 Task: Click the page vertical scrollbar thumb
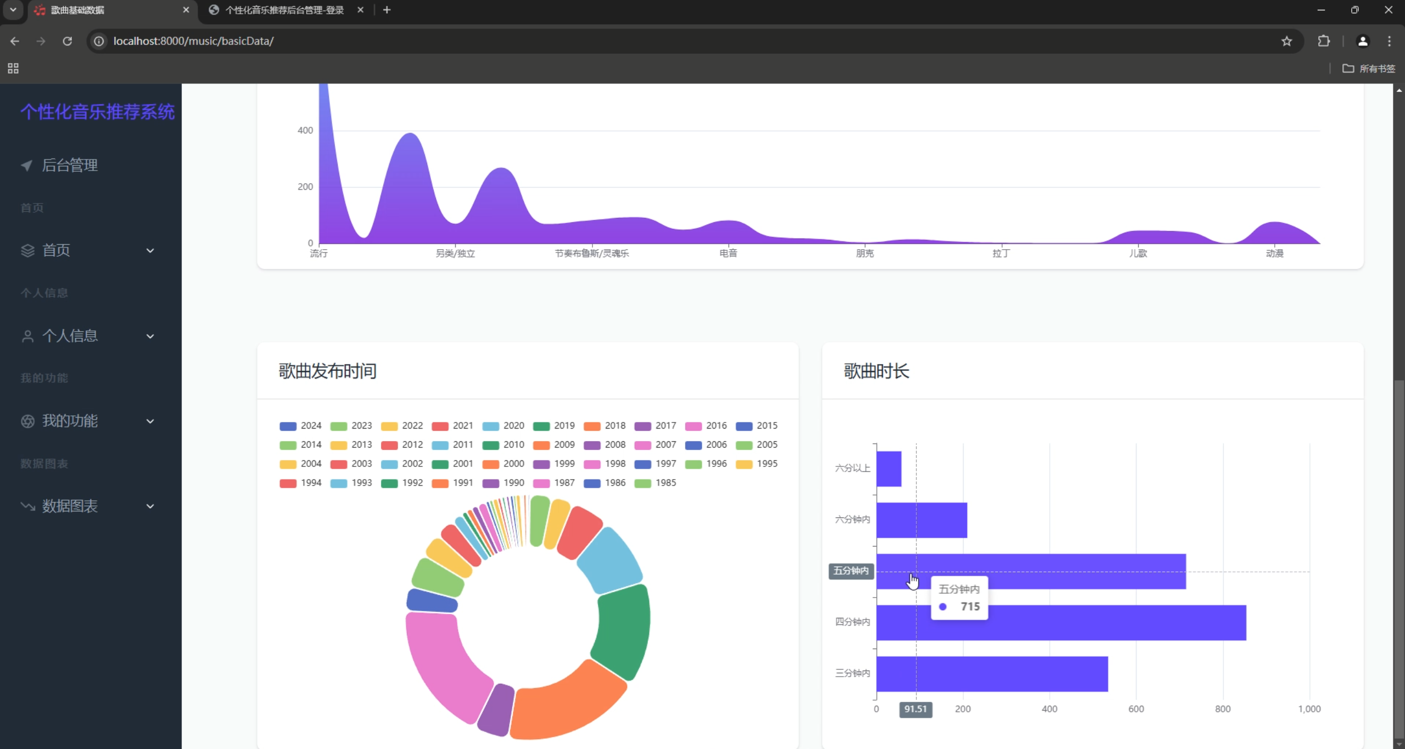(1399, 560)
